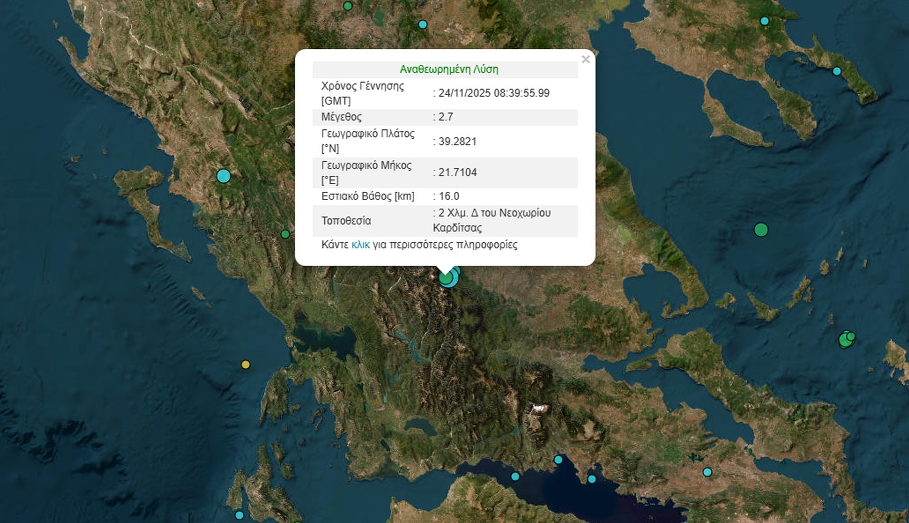Screen dimensions: 909x523
Task: Select the overlapping green marker cluster near the right edge
Action: pos(846,339)
